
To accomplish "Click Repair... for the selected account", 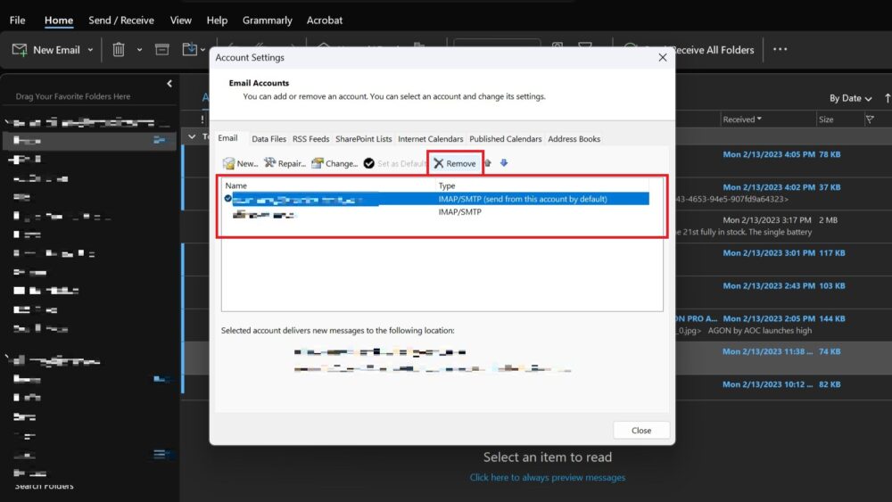I will click(285, 164).
